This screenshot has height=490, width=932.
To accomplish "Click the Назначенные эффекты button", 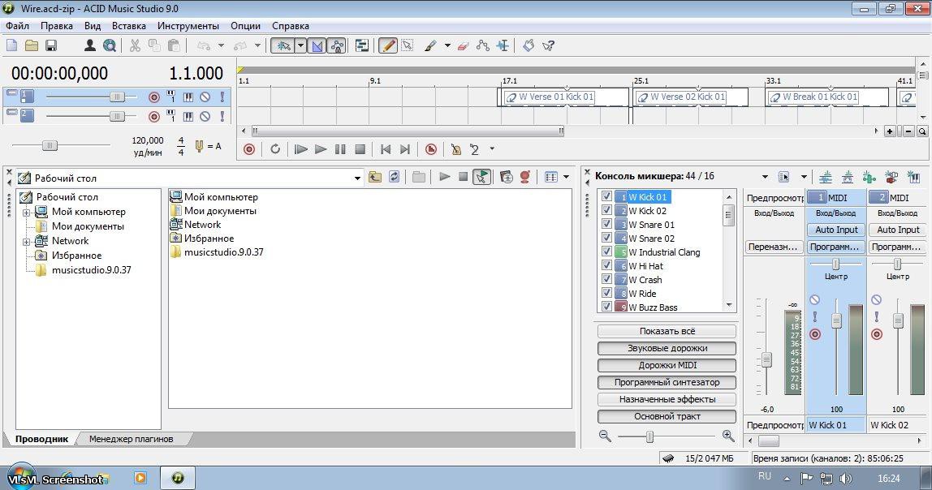I will click(667, 399).
